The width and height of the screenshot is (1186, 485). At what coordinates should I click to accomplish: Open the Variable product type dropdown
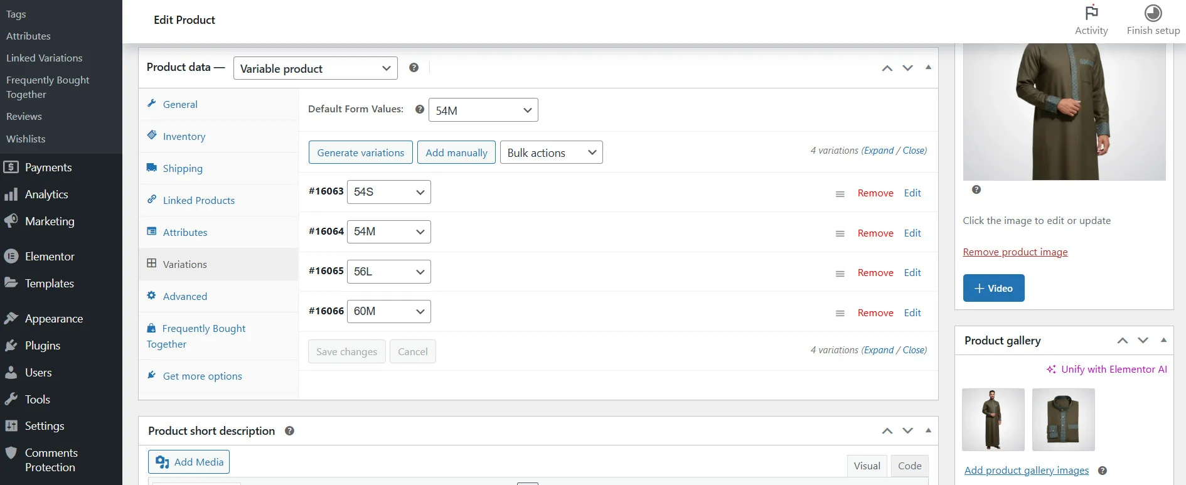click(x=315, y=68)
